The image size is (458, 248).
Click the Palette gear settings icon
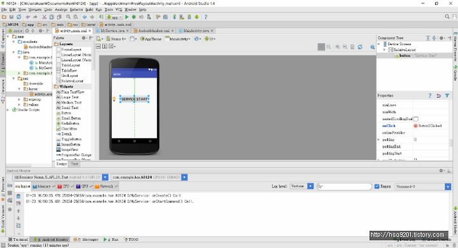tap(84, 38)
